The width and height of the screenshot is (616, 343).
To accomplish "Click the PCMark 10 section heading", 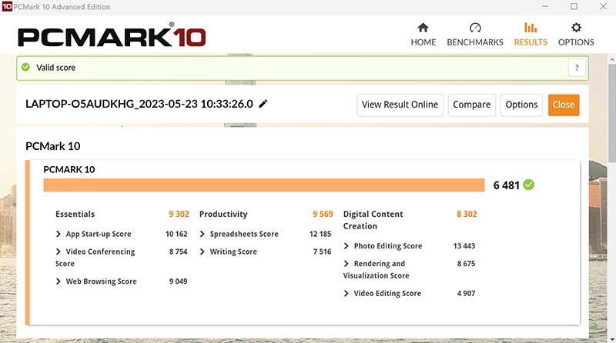I will pos(53,146).
